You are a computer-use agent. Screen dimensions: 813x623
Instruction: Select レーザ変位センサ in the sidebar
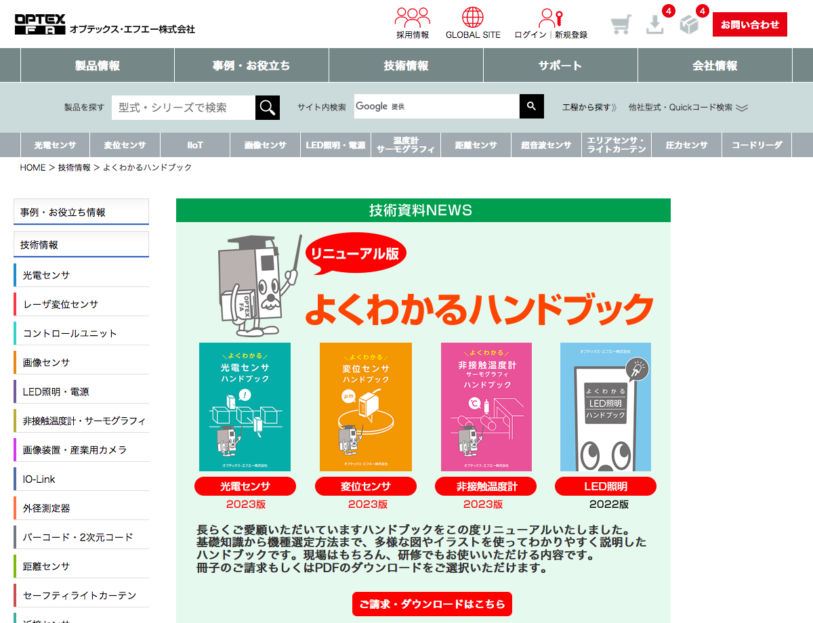click(60, 304)
